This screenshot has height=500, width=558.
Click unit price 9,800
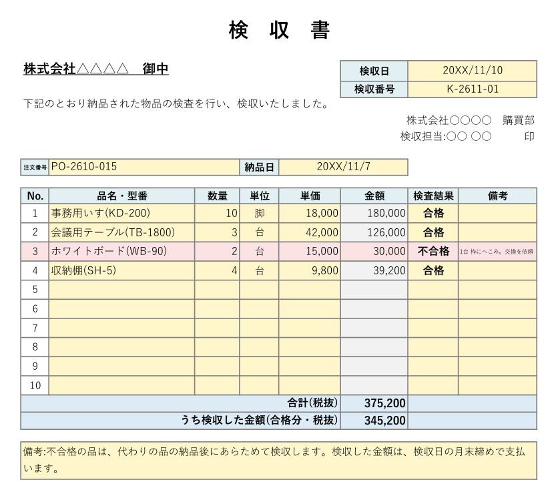(x=310, y=270)
